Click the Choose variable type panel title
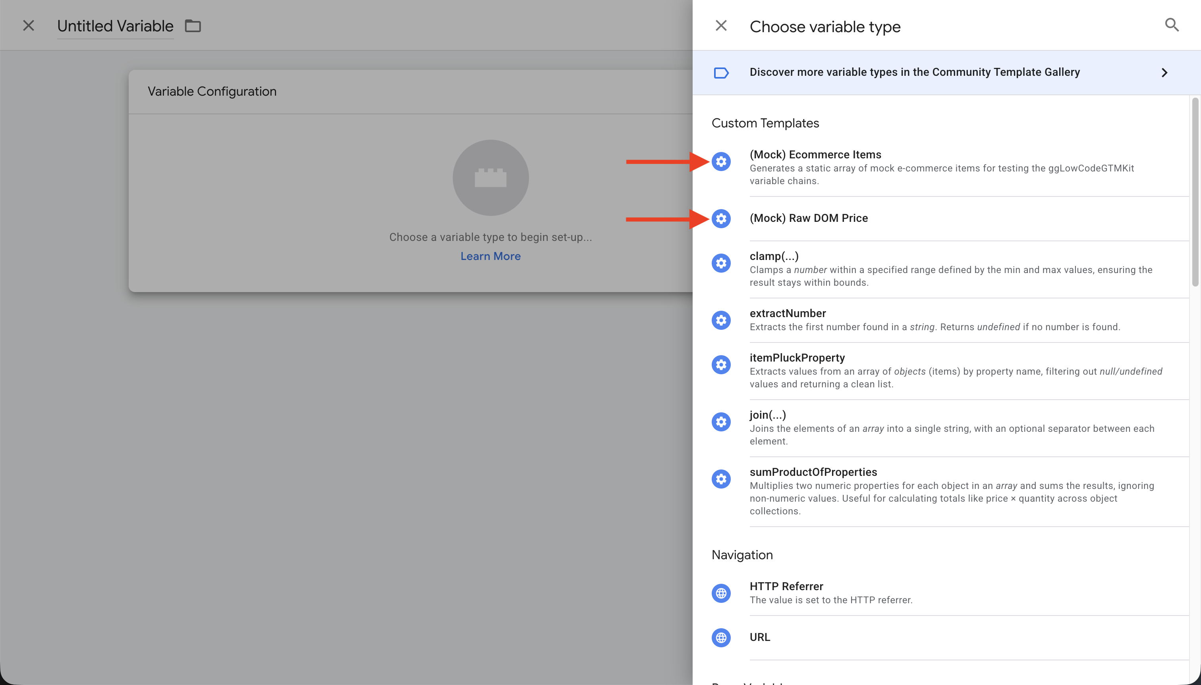 [825, 27]
